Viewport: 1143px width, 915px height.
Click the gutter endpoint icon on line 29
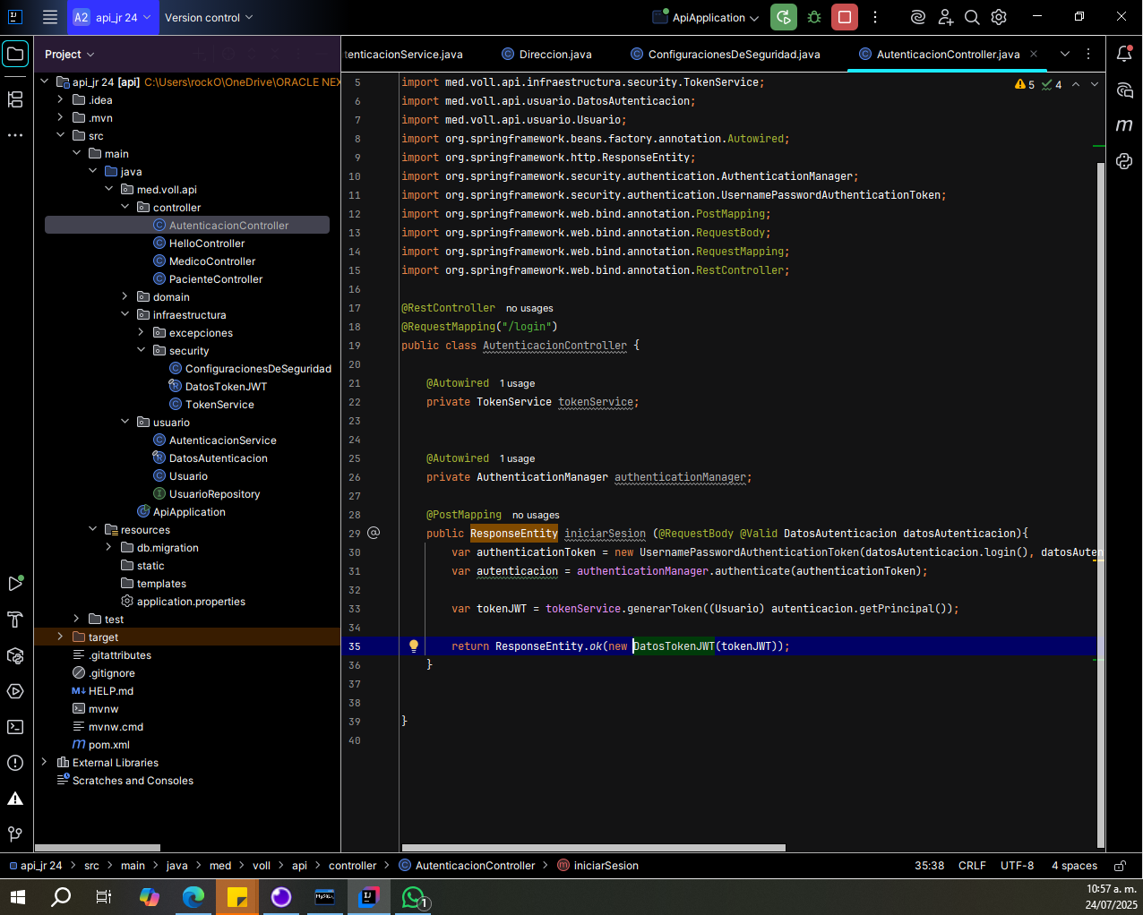coord(374,533)
